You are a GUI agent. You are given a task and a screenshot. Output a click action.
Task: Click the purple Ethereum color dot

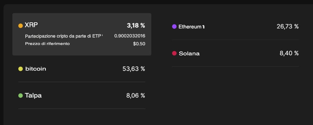coord(174,27)
